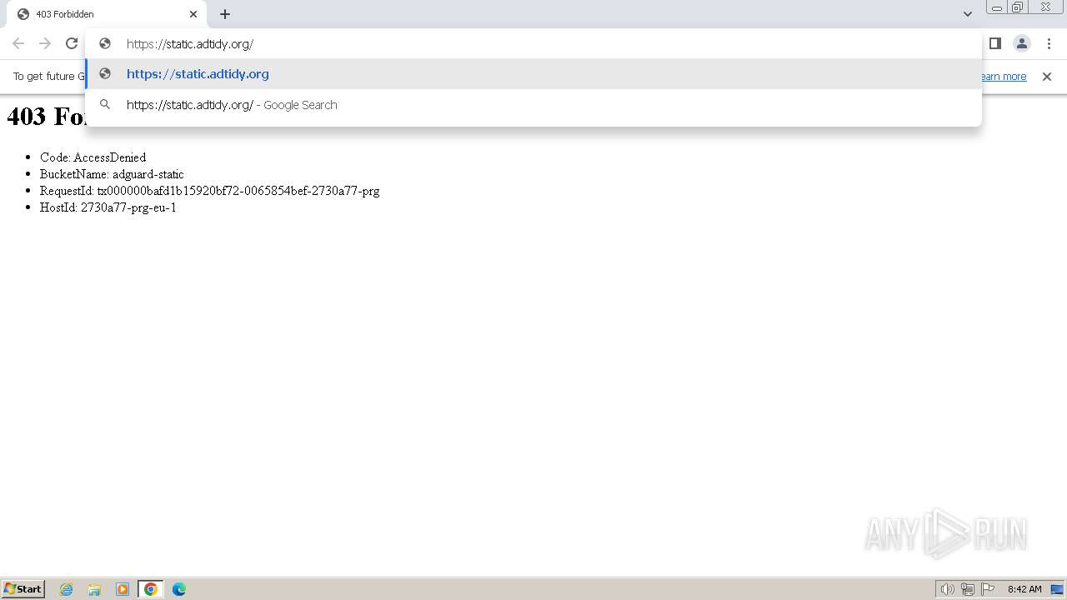1067x600 pixels.
Task: Open the Action Center flag icon
Action: [988, 589]
